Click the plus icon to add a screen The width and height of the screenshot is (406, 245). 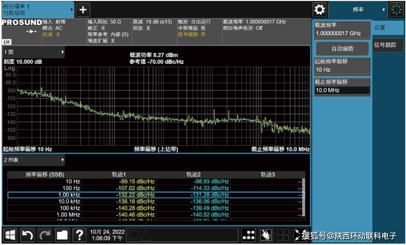[x=83, y=10]
